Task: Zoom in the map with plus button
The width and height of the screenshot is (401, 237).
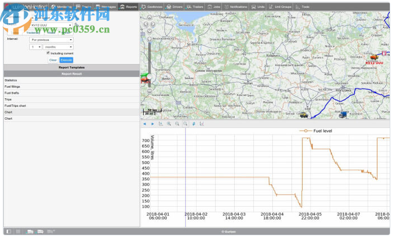Action: 149,39
